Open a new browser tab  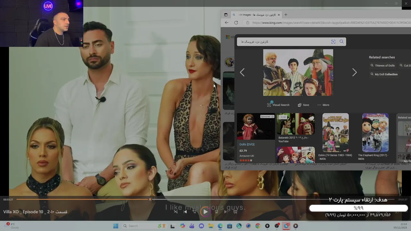click(x=286, y=15)
